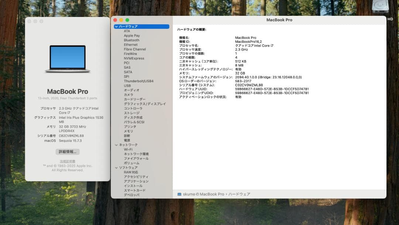Collapse the ネットワーク section
Image resolution: width=399 pixels, height=225 pixels.
tap(116, 145)
